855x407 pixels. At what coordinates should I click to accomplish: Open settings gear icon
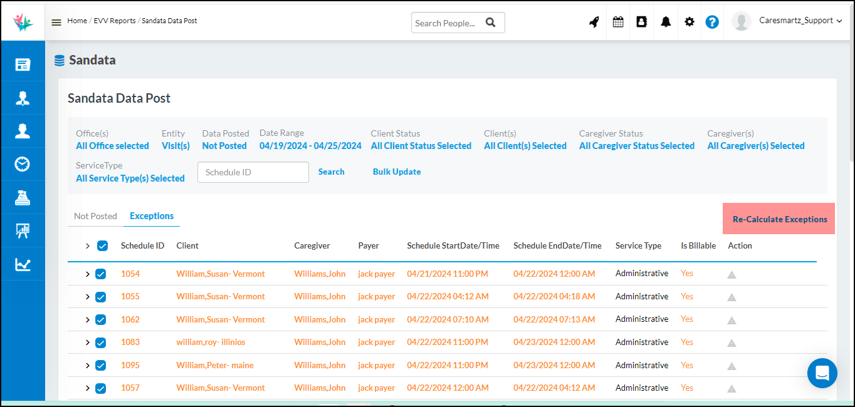[x=690, y=22]
